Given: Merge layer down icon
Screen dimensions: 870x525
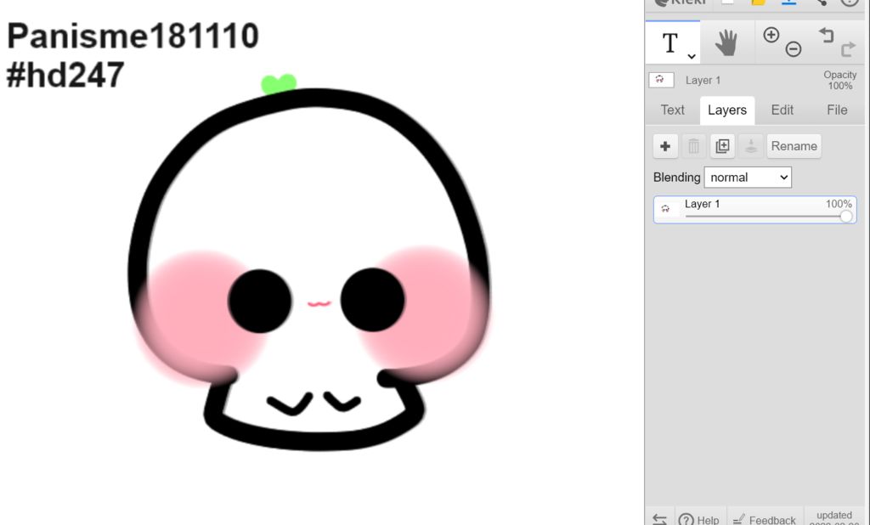Looking at the screenshot, I should (x=751, y=146).
